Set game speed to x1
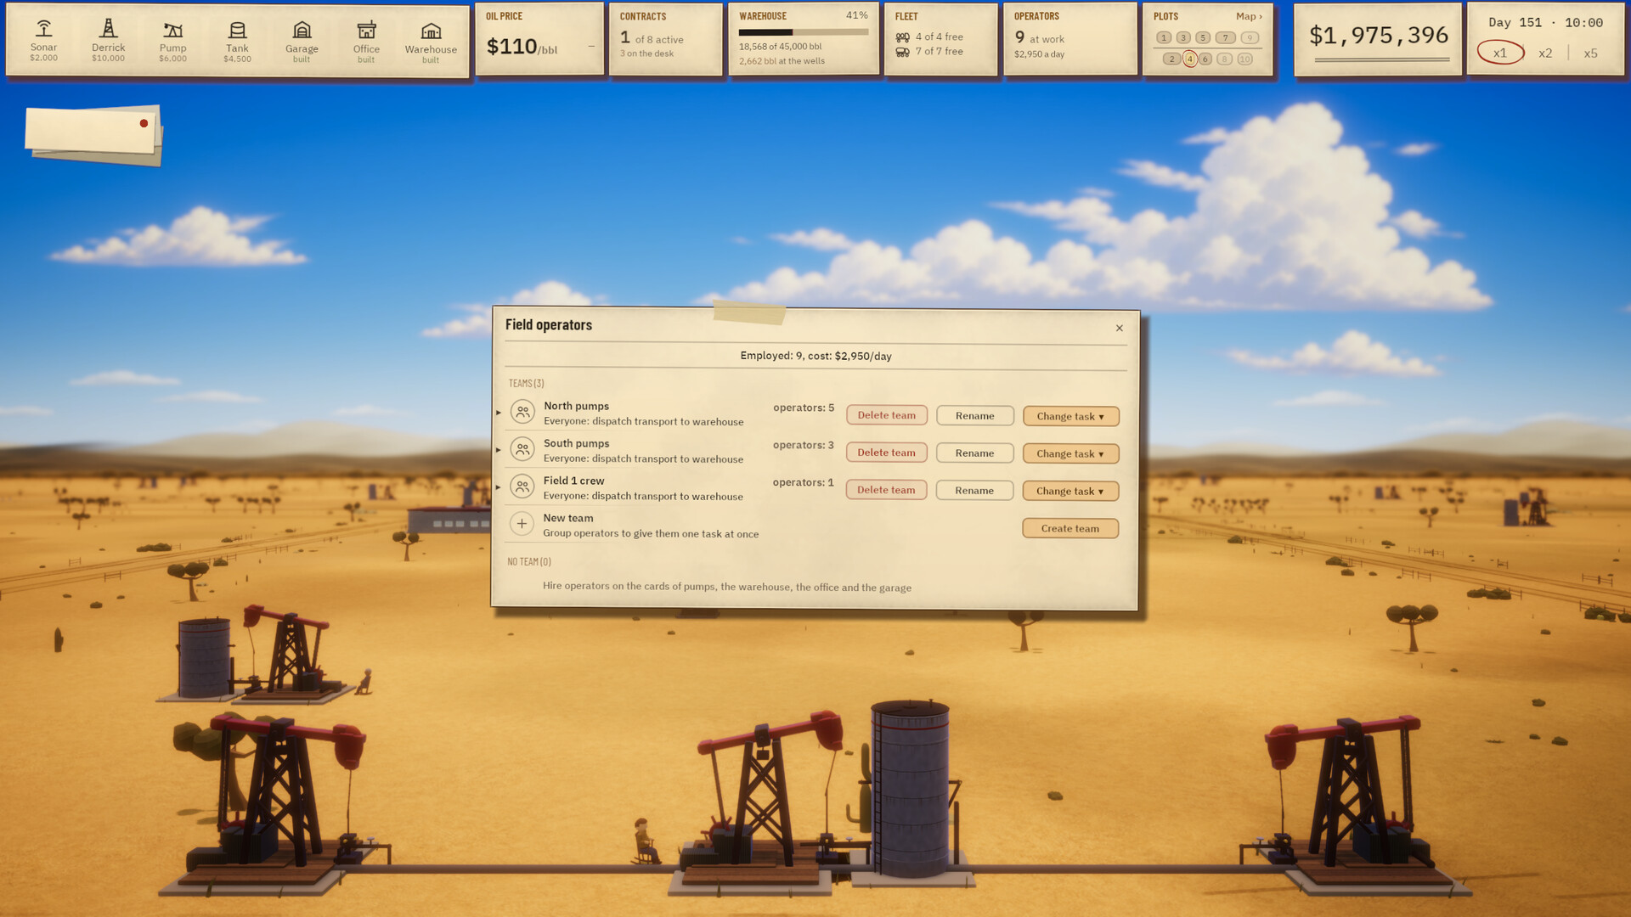This screenshot has height=917, width=1631. 1500,53
